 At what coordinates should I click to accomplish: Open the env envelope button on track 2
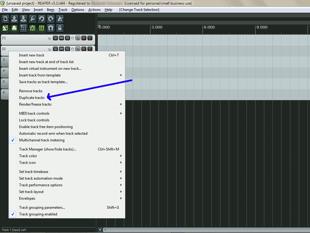point(61,49)
